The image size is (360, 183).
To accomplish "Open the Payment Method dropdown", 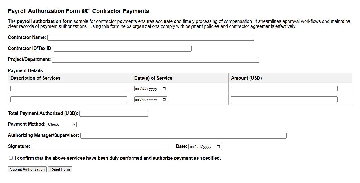I will [x=61, y=124].
